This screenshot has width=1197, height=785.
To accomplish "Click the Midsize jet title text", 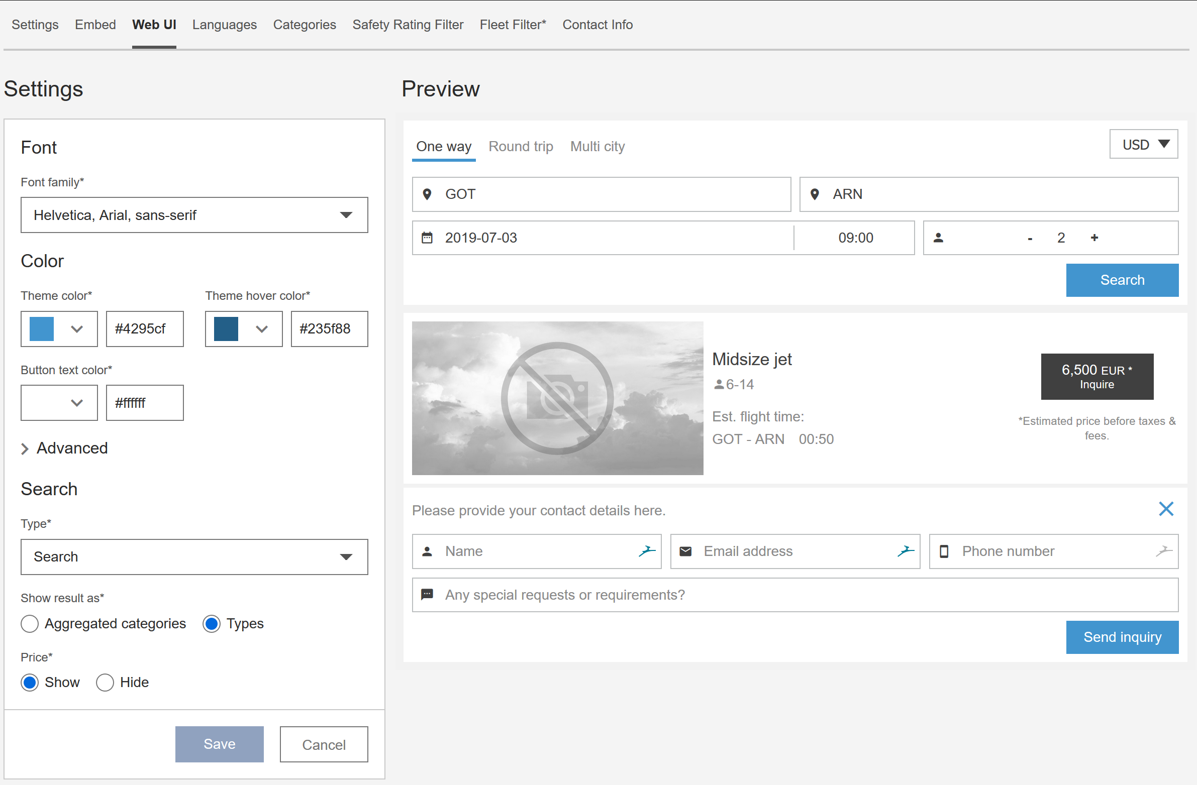I will [x=752, y=359].
